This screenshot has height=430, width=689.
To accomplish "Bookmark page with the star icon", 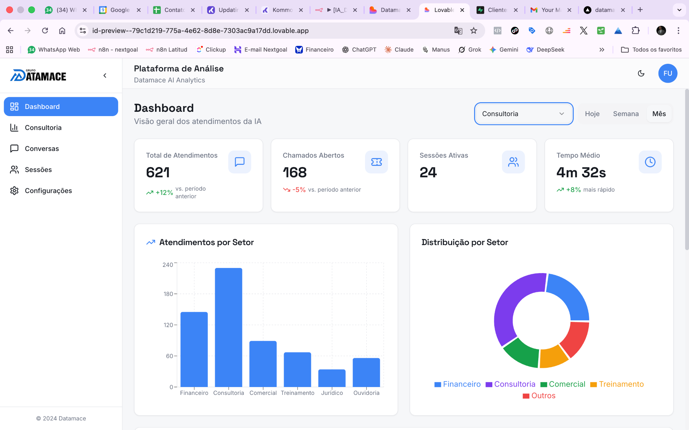I will [x=474, y=31].
